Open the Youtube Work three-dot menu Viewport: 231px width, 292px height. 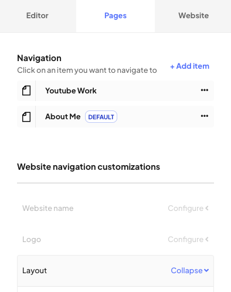pyautogui.click(x=205, y=90)
